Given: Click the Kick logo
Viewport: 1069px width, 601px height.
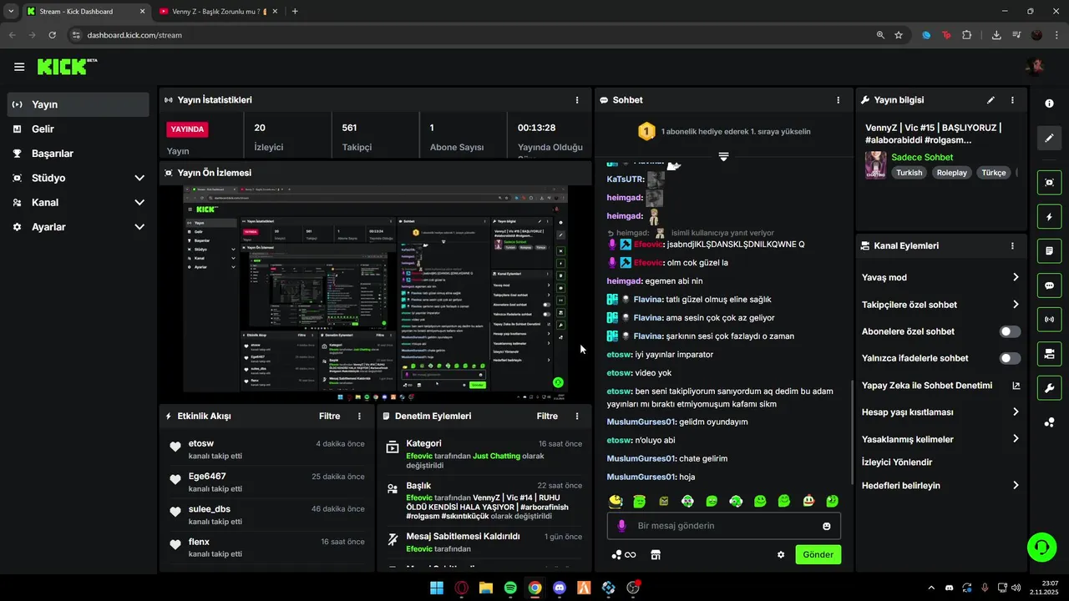Looking at the screenshot, I should coord(67,67).
